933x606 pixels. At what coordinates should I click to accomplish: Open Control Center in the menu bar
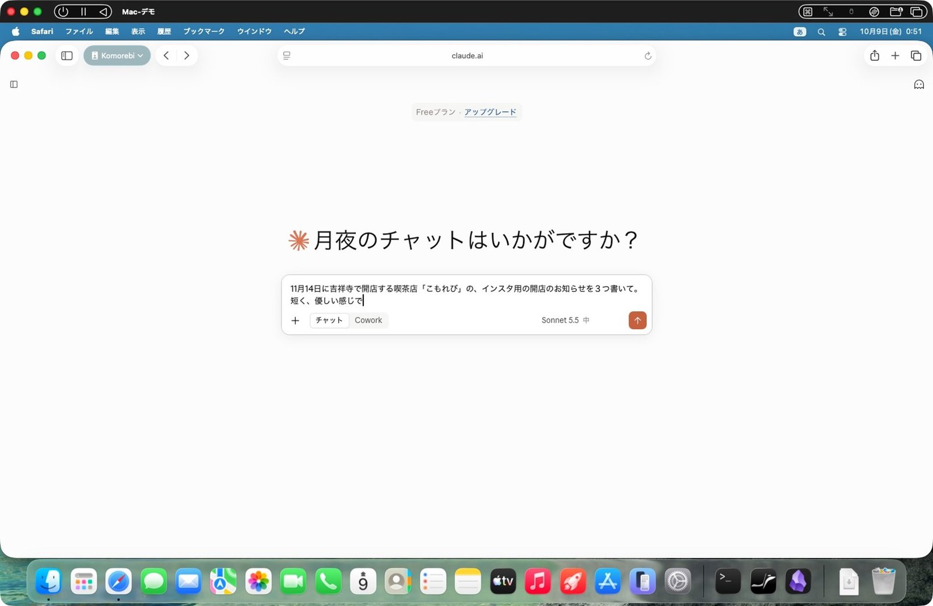[843, 32]
